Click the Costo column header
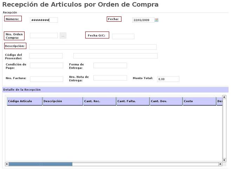Screen dimensions: 231x169 199,101
